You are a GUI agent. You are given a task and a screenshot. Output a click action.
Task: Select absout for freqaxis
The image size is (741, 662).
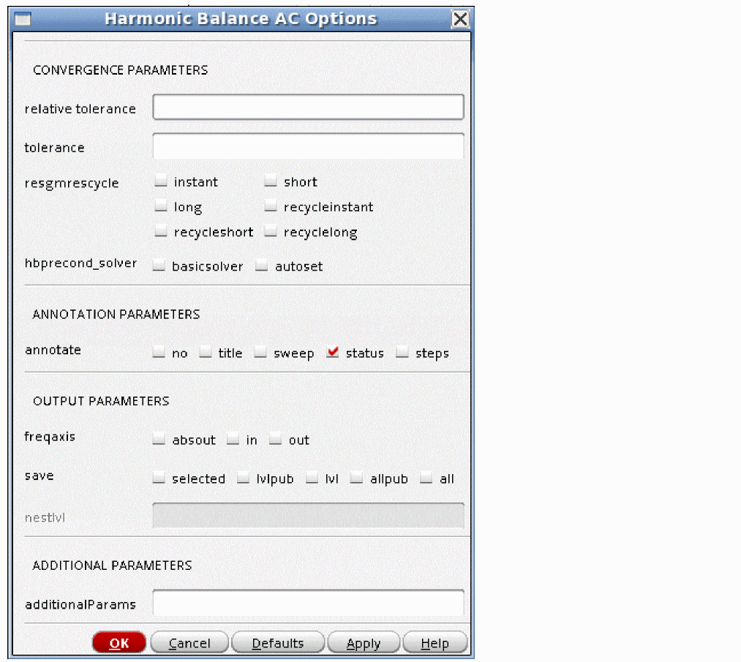(x=159, y=439)
